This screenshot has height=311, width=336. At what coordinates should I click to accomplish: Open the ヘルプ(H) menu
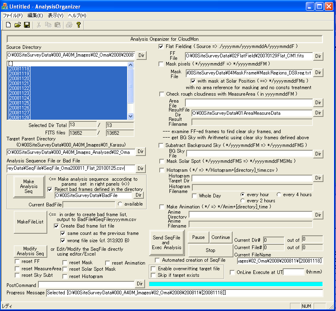tap(77, 15)
